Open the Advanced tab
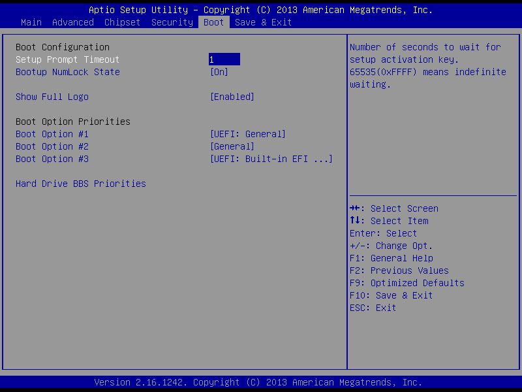The width and height of the screenshot is (522, 392). point(73,22)
